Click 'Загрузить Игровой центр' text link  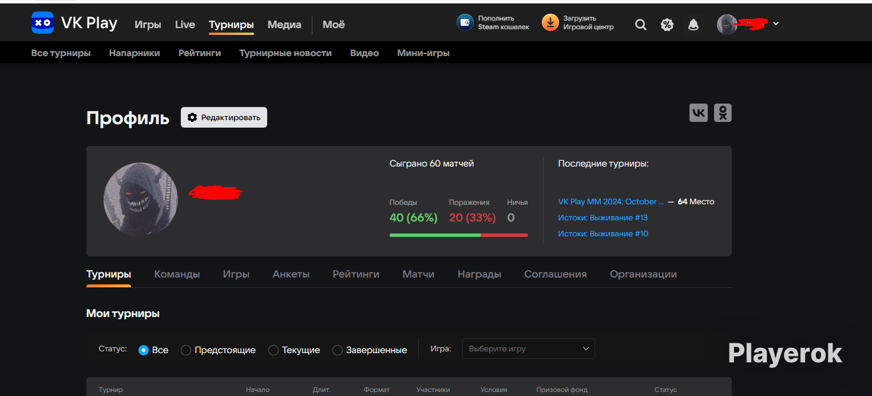[588, 22]
